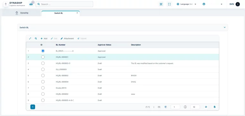The height and width of the screenshot is (116, 245).
Task: Click the refresh icon in pagination bar
Action: 166,107
